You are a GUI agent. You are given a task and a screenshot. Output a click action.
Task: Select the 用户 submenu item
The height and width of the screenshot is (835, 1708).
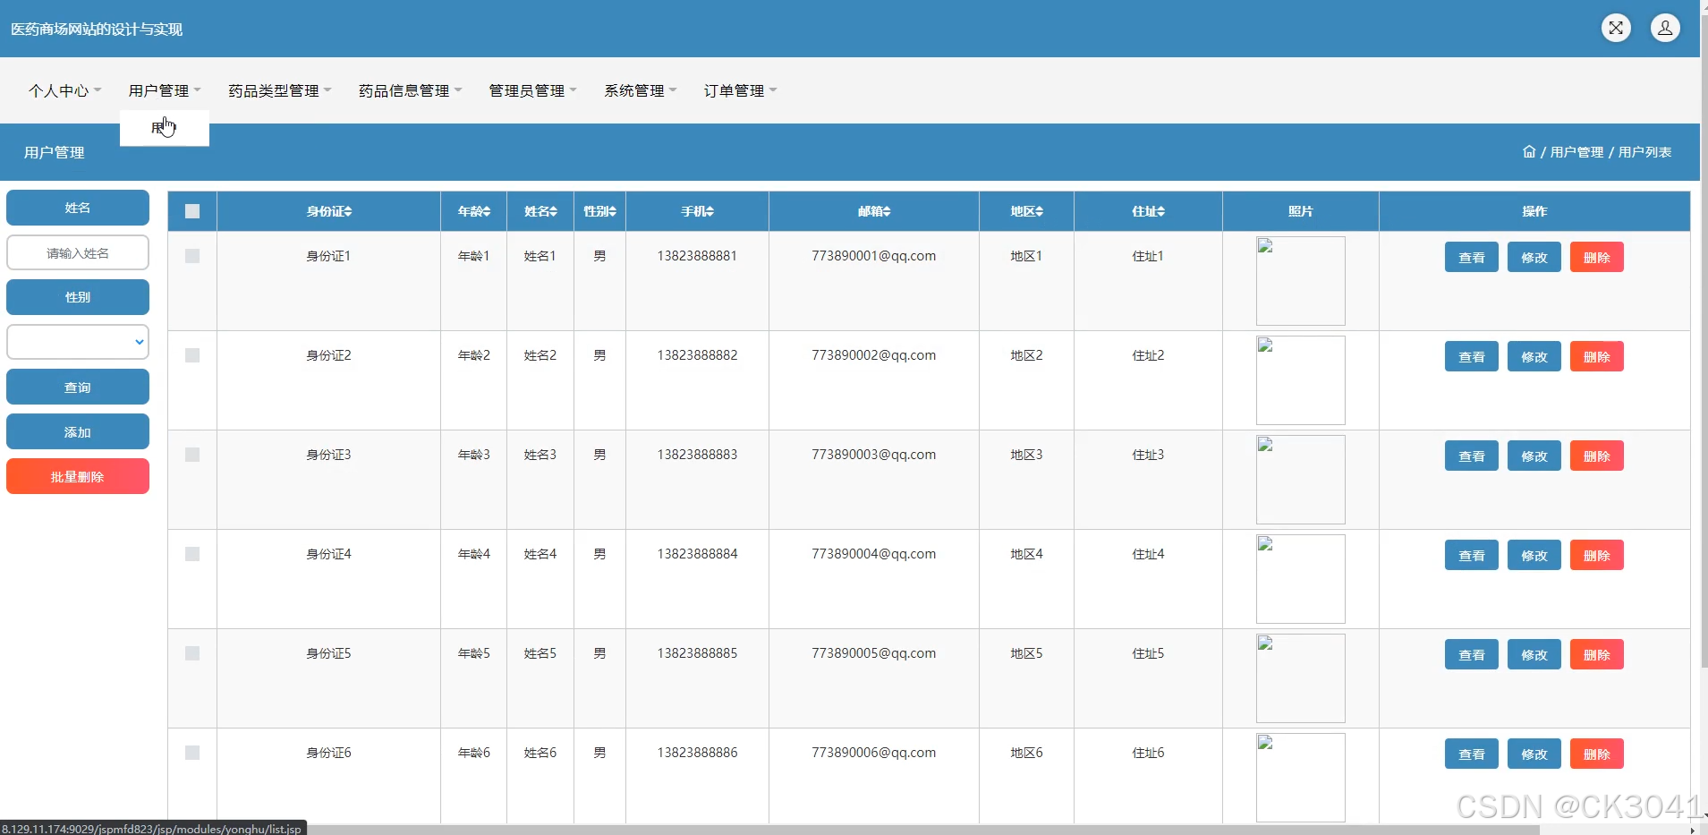(x=165, y=128)
